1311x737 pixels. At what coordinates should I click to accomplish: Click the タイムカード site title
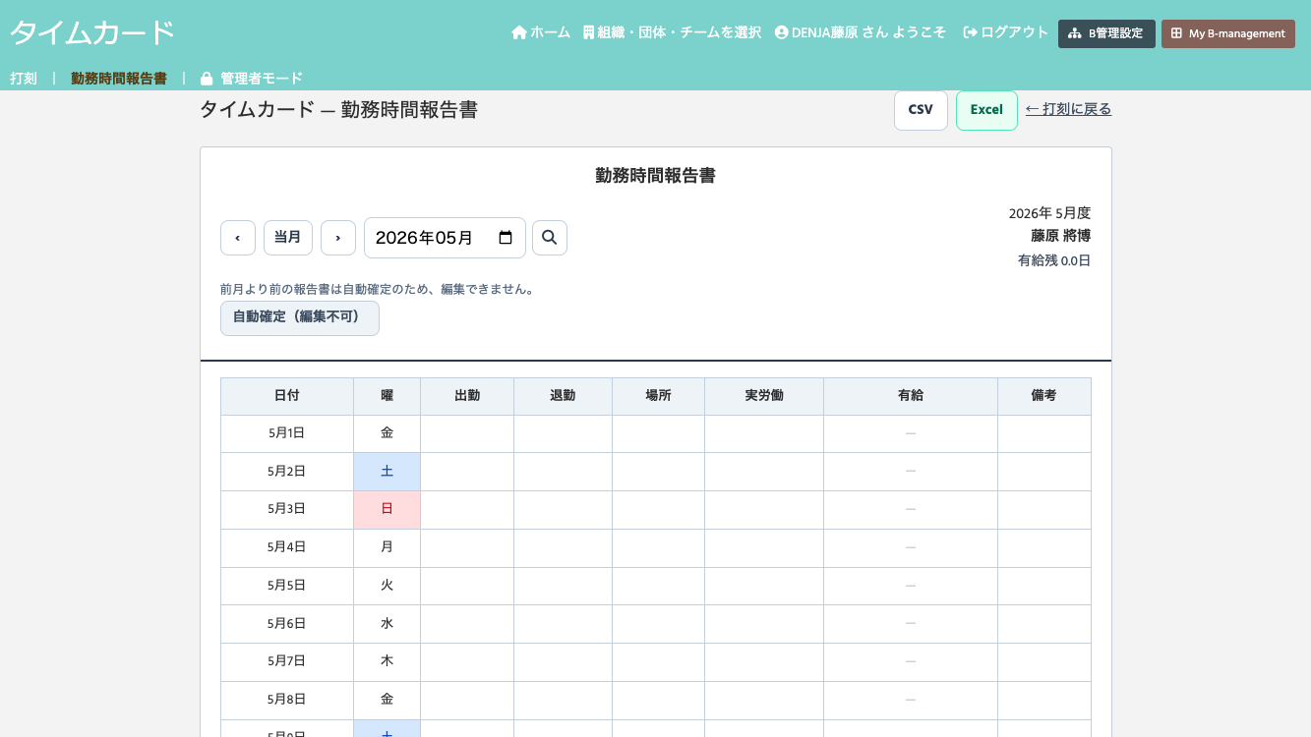coord(93,32)
